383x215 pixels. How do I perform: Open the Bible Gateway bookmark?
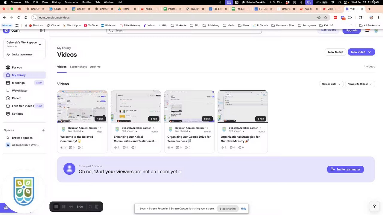[x=130, y=25]
